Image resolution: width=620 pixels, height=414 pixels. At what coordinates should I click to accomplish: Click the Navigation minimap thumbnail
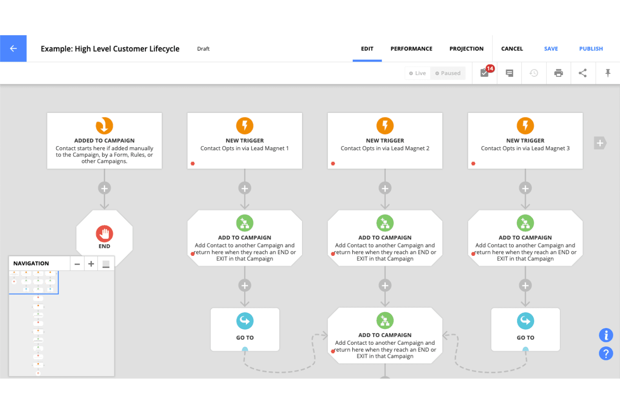[62, 323]
